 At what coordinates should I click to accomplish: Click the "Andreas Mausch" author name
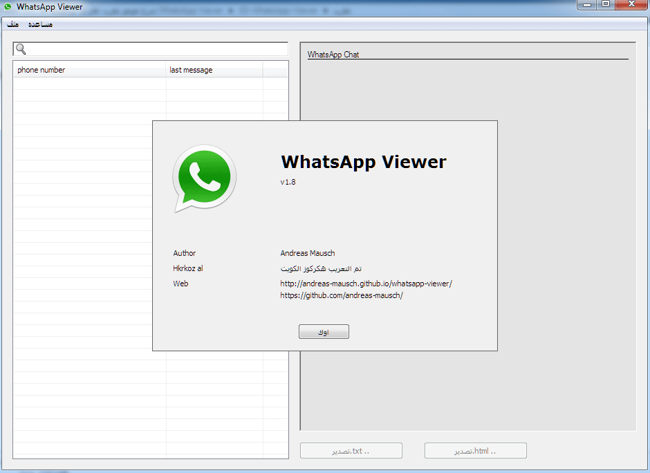pyautogui.click(x=308, y=253)
